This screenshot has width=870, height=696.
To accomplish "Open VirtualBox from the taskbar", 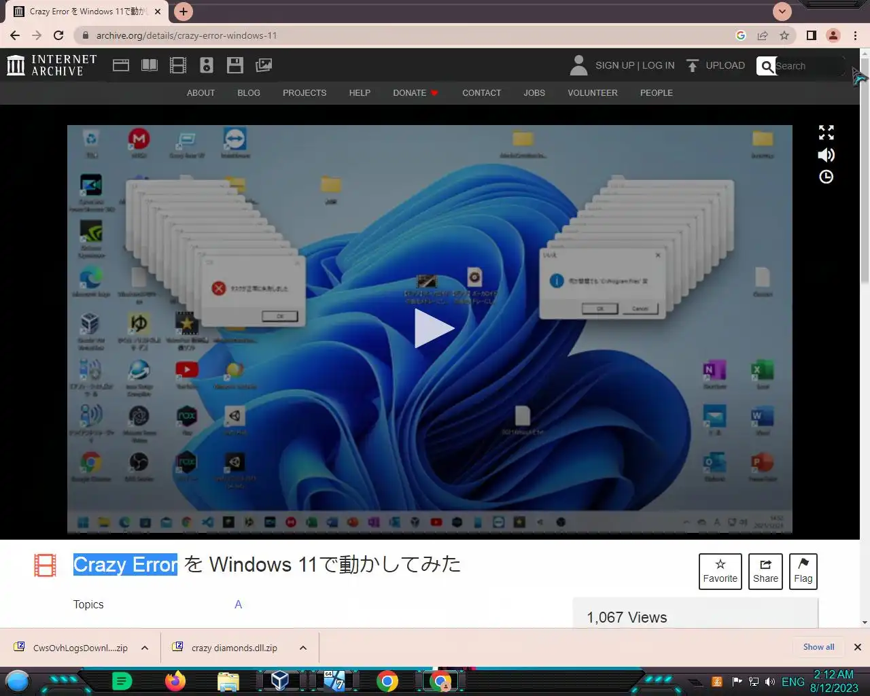I will tap(280, 681).
